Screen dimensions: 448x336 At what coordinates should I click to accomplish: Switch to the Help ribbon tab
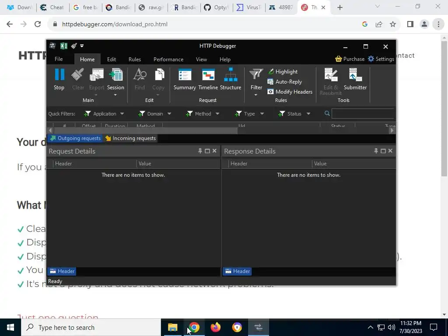pos(225,59)
